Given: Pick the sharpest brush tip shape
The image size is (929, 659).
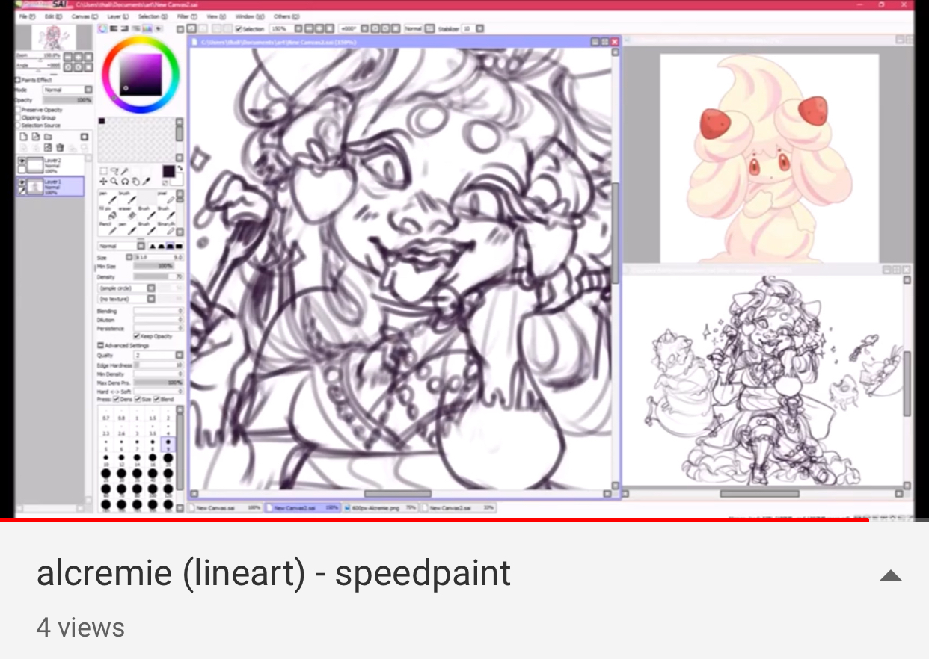Looking at the screenshot, I should [x=151, y=245].
